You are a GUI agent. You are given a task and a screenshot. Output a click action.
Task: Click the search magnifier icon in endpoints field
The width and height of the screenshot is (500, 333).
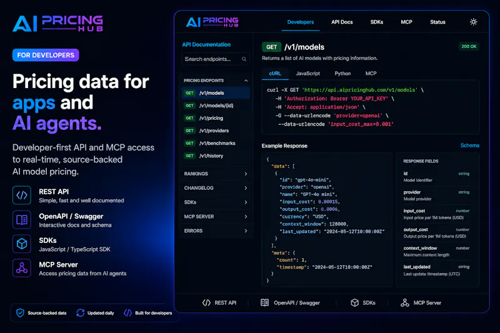(x=244, y=59)
